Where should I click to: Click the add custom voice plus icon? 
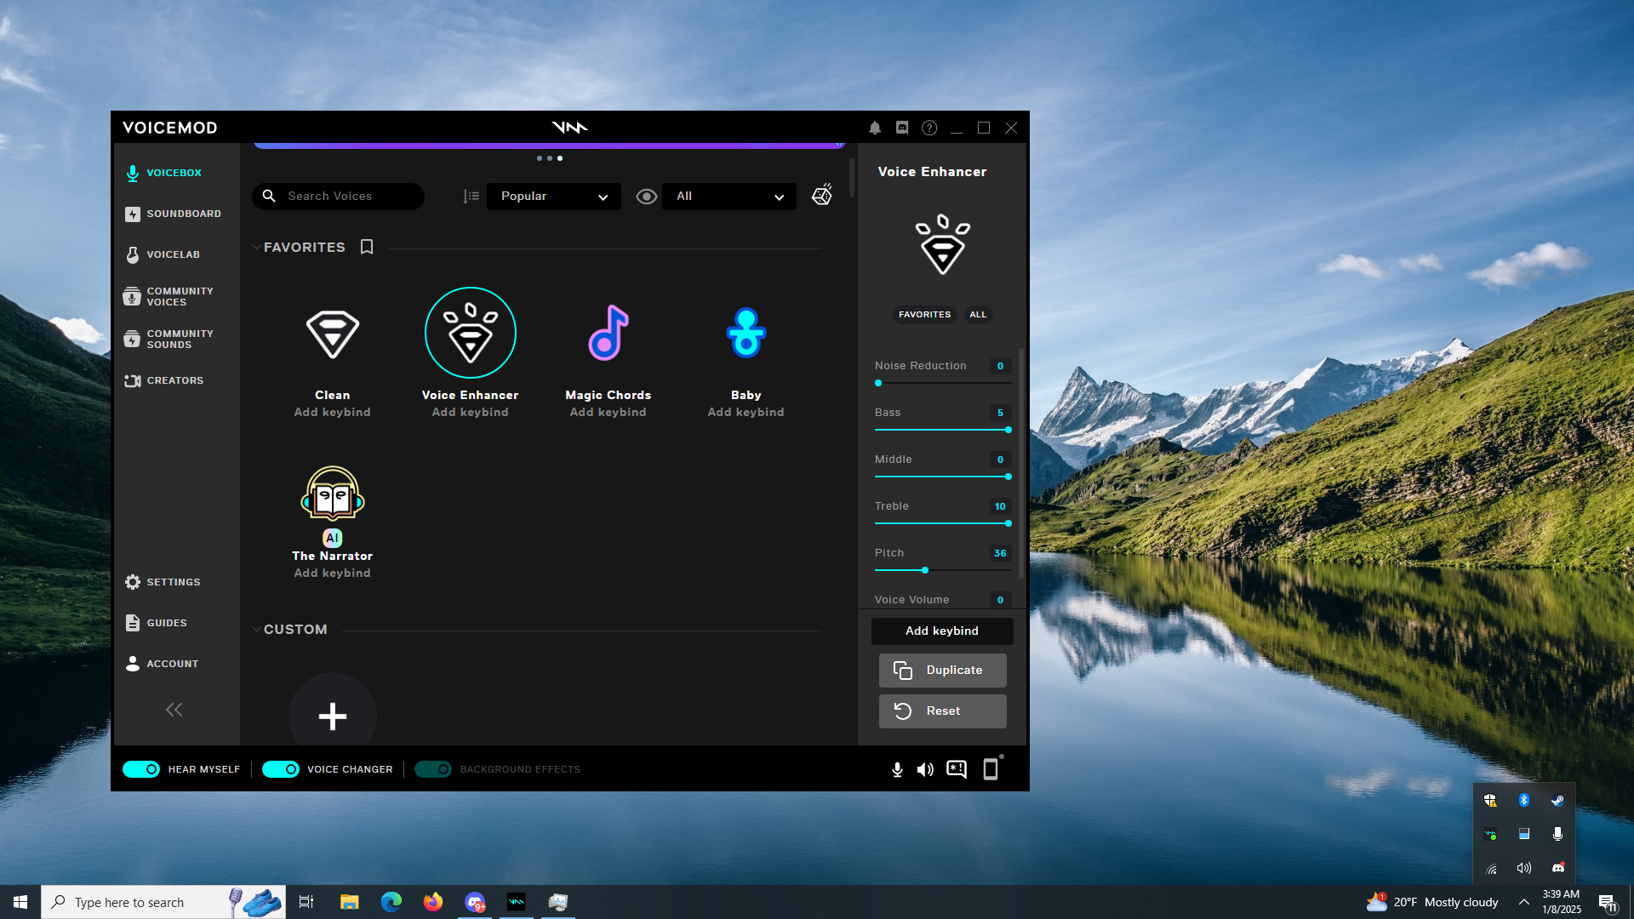tap(332, 716)
